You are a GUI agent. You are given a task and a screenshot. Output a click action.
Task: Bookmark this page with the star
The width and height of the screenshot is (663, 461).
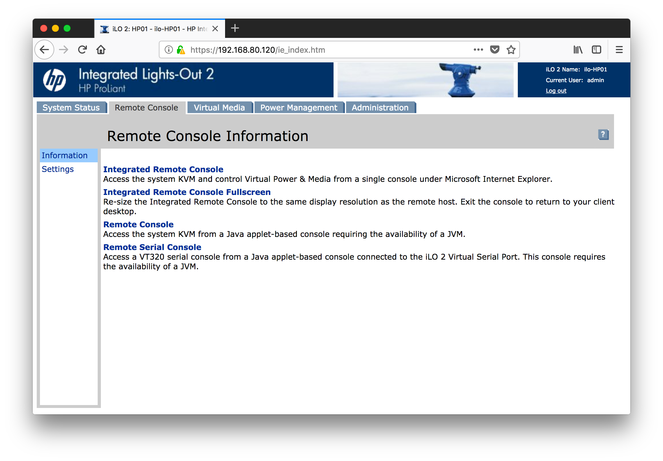(511, 50)
